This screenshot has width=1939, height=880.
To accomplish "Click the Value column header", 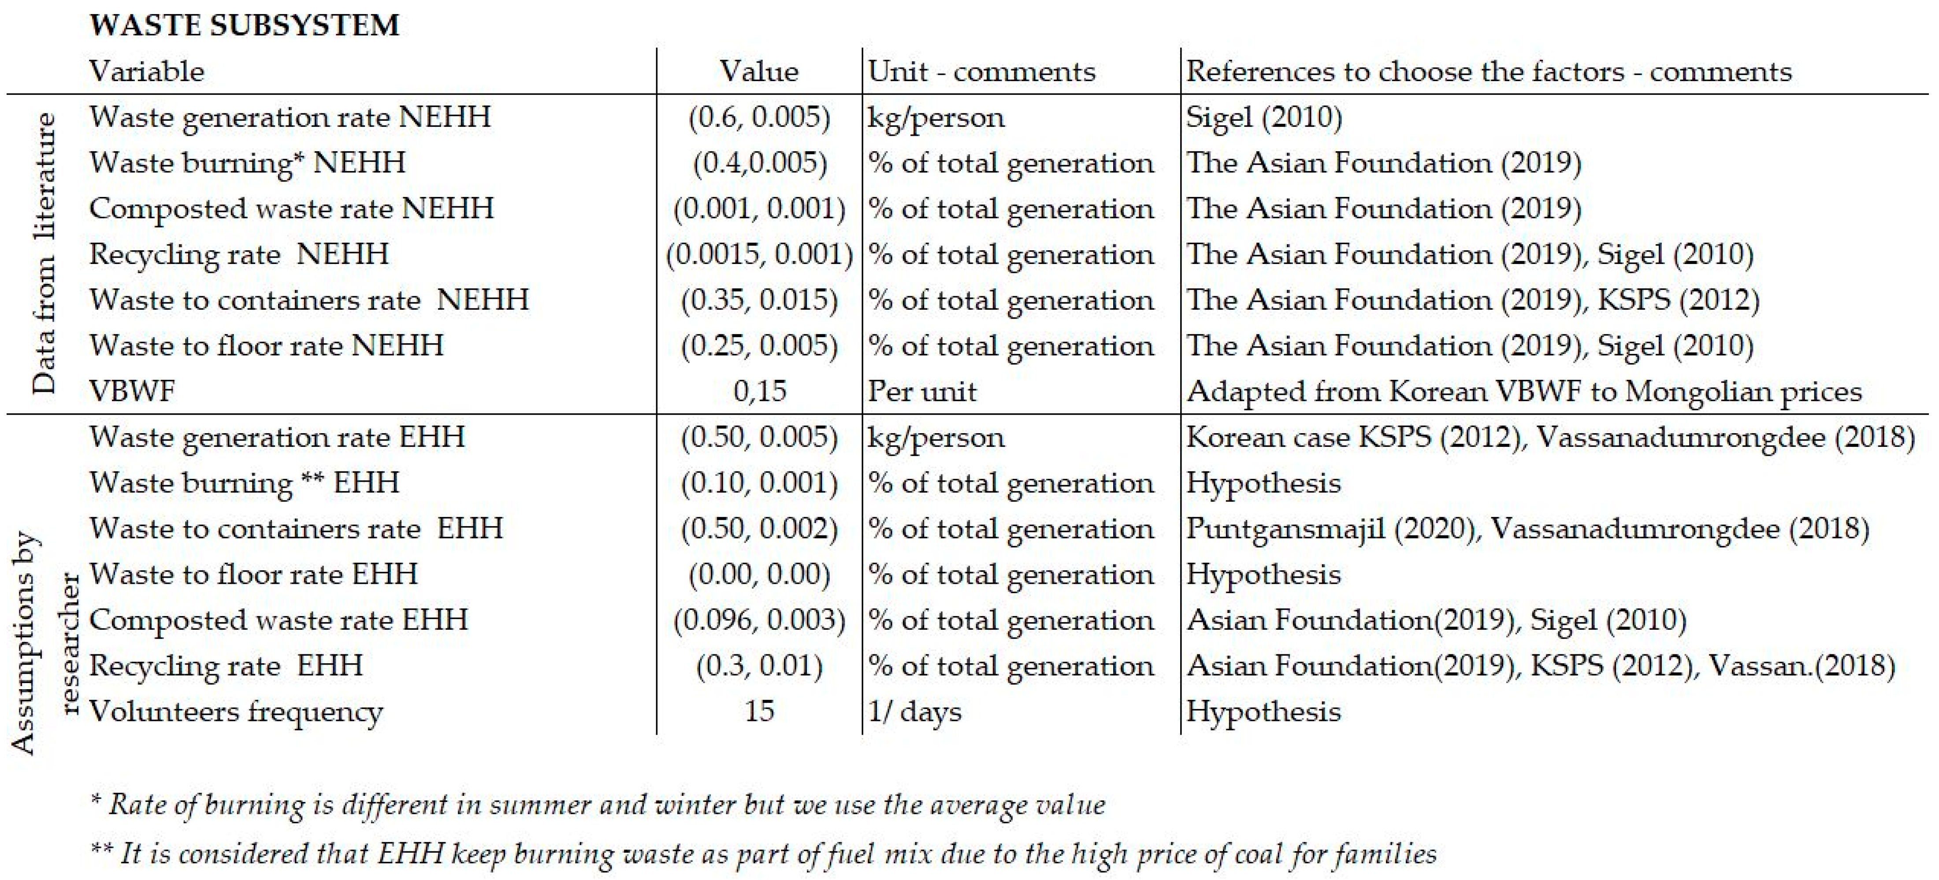I will point(759,71).
